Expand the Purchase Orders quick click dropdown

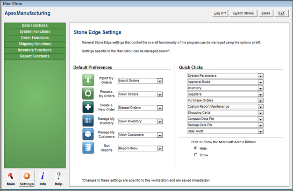(260, 101)
